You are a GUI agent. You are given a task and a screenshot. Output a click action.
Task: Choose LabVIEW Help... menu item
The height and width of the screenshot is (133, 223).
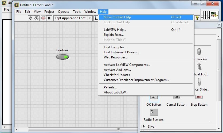146,30
